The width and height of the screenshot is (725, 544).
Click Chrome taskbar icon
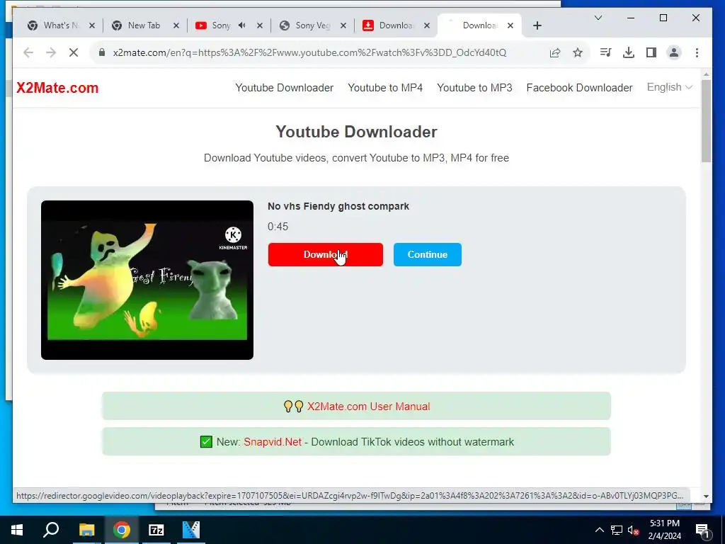click(x=122, y=530)
